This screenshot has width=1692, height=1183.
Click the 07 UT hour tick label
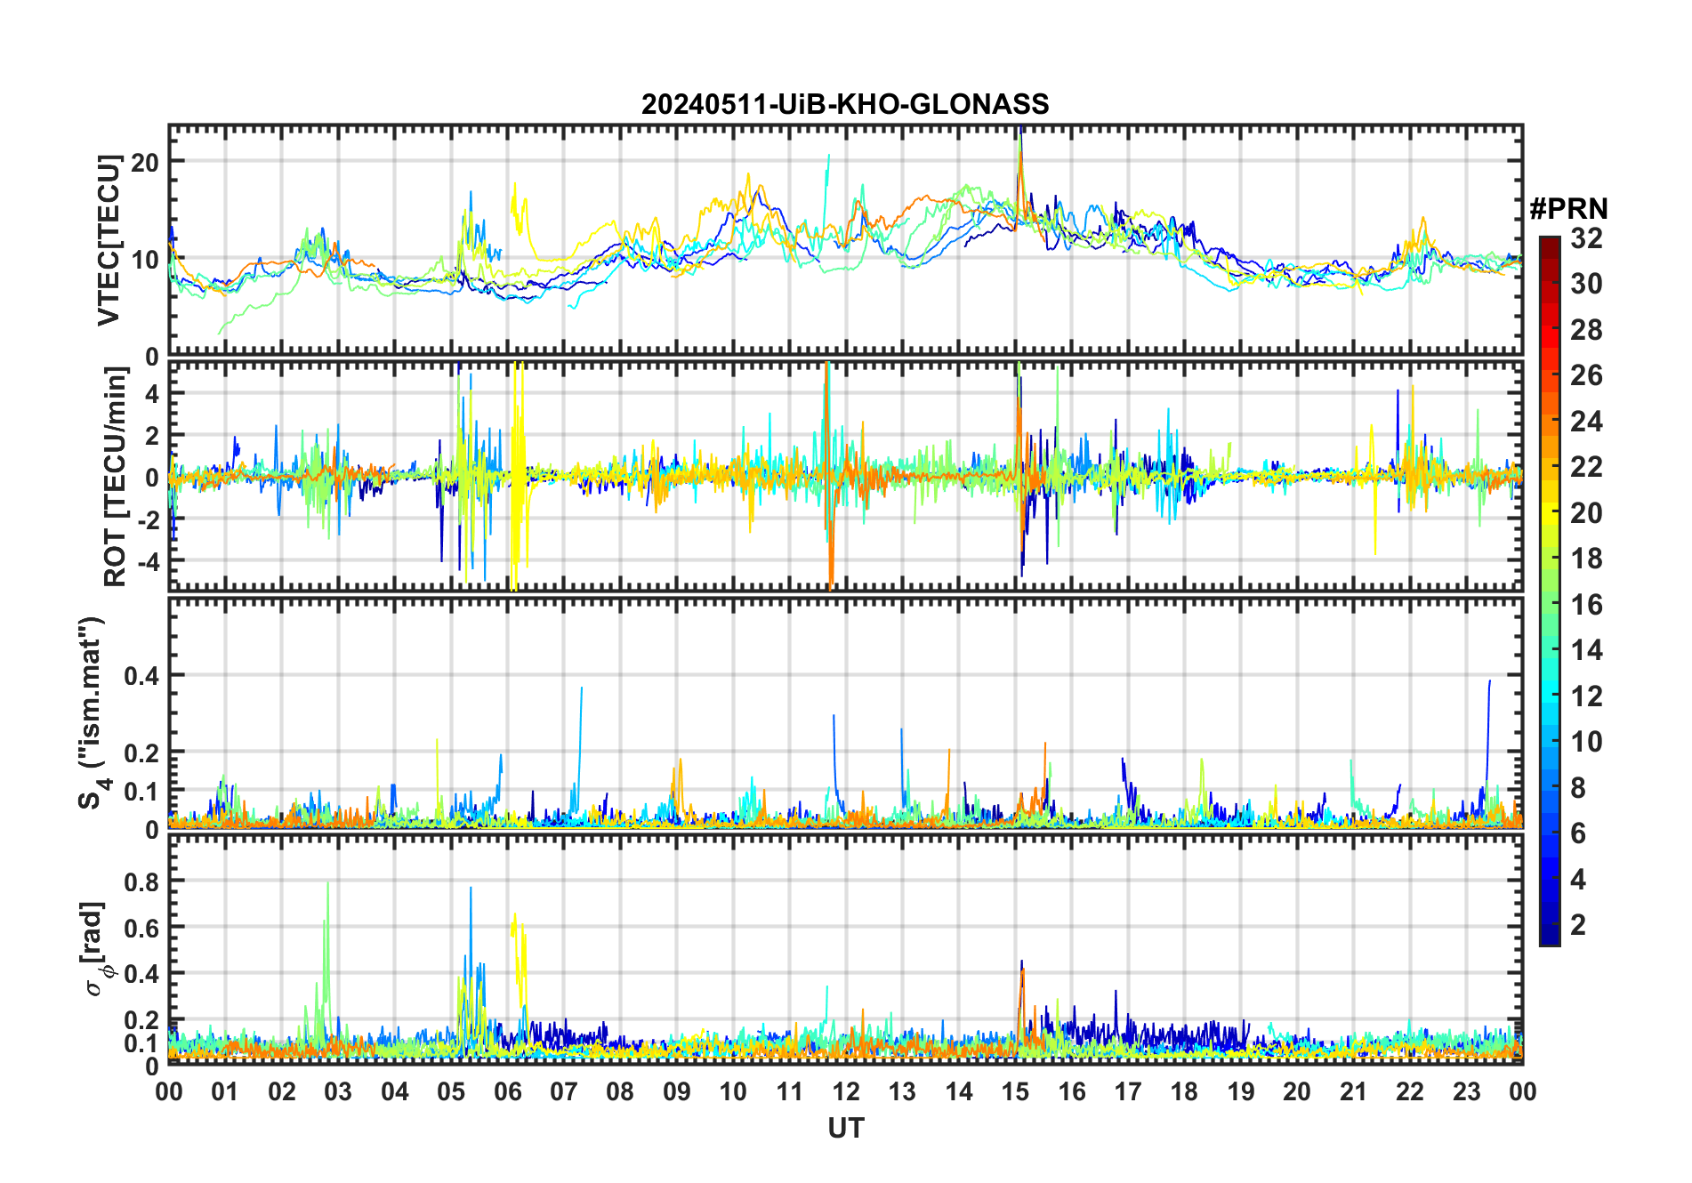(x=564, y=1092)
